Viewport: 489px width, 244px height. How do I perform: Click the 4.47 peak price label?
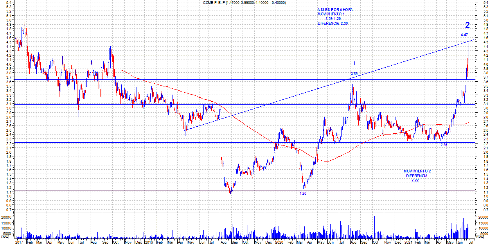pos(464,35)
